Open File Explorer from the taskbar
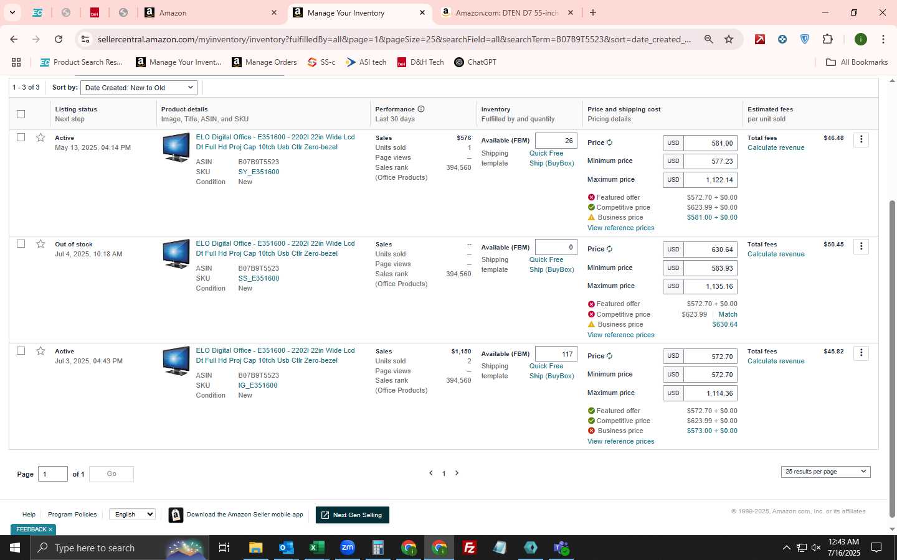This screenshot has width=897, height=560. [255, 548]
